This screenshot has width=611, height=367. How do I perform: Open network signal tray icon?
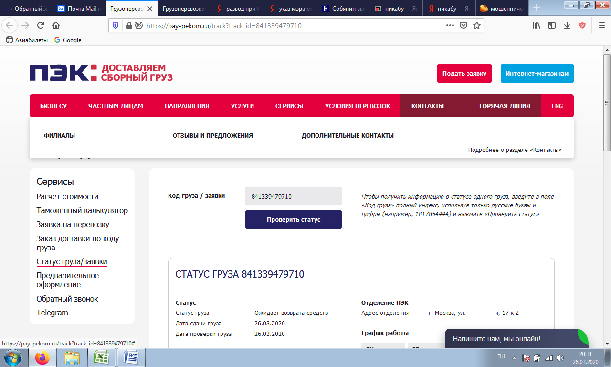[x=548, y=357]
